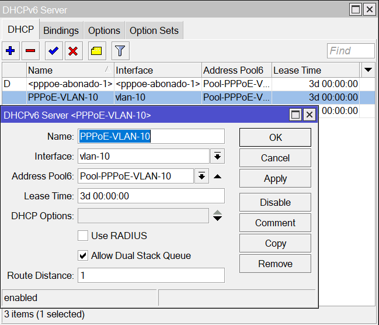
Task: Click the blue plus add icon
Action: pos(10,51)
